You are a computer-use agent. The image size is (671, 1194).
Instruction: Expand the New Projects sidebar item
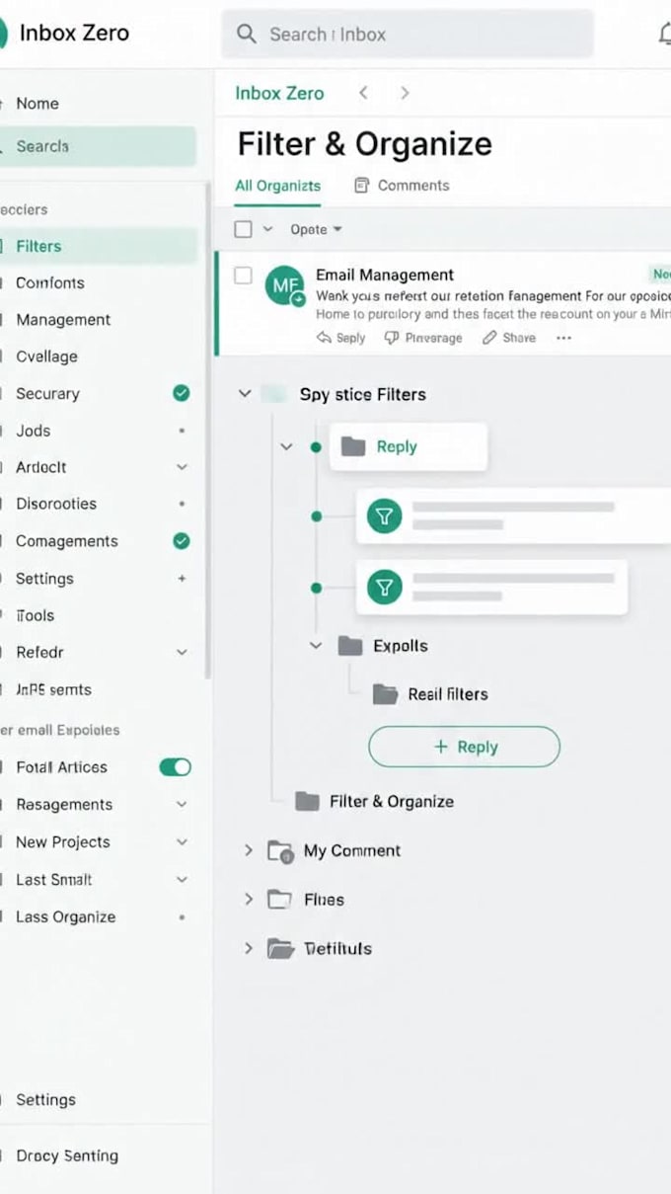182,842
